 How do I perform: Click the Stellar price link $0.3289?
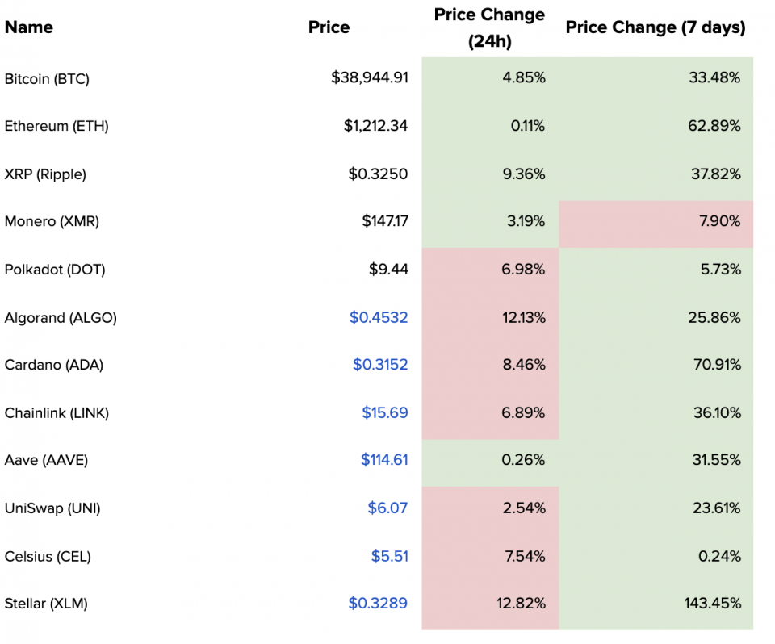[378, 603]
